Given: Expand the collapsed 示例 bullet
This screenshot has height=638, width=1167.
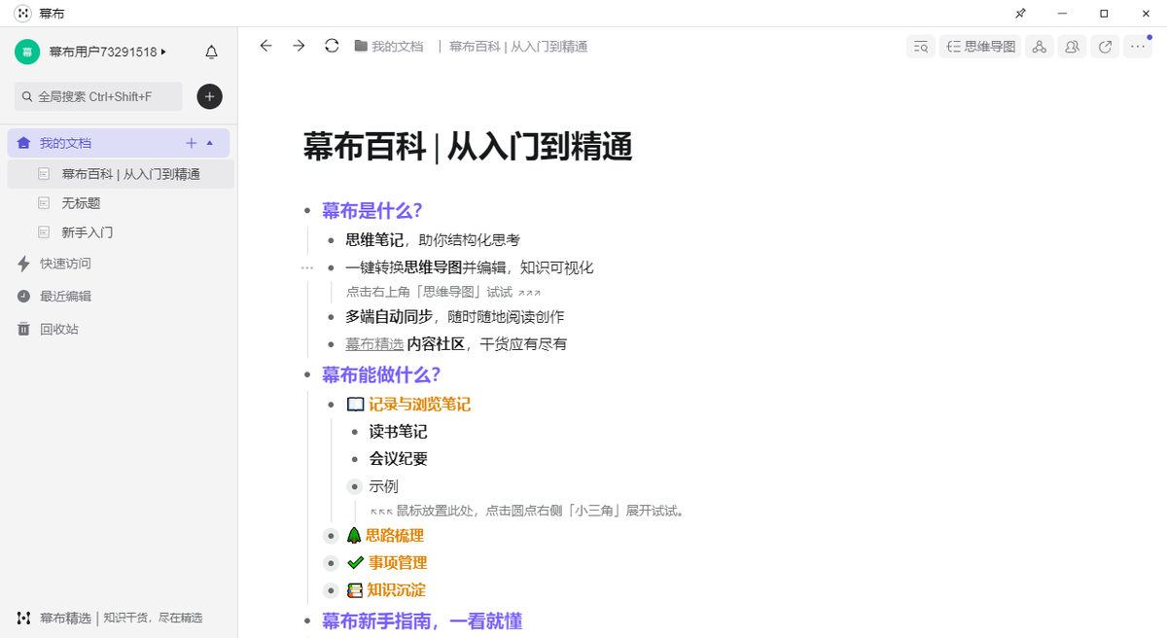Looking at the screenshot, I should 354,486.
